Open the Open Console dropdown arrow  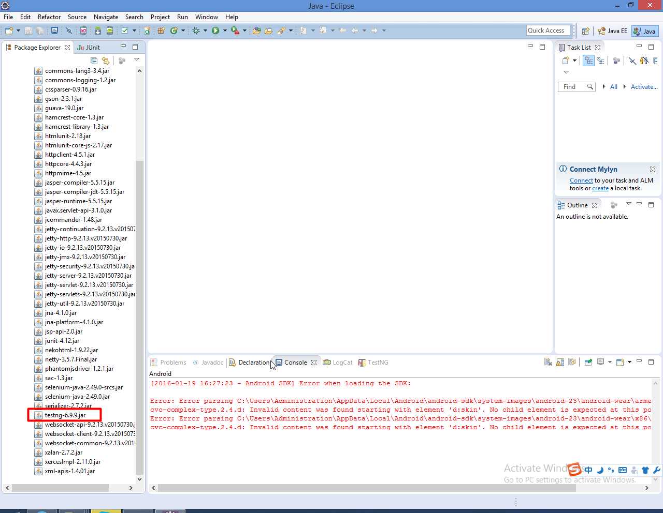(x=629, y=362)
